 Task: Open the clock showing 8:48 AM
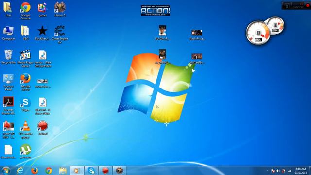click(x=300, y=171)
